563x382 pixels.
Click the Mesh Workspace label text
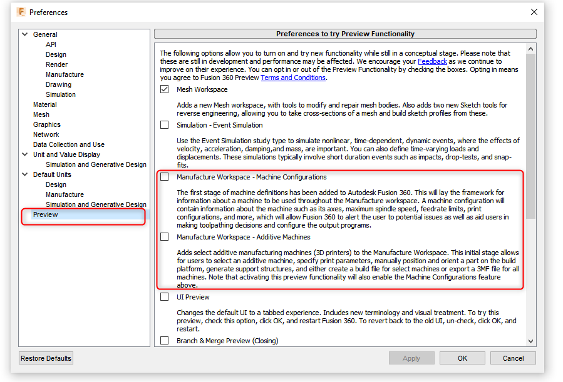(202, 89)
